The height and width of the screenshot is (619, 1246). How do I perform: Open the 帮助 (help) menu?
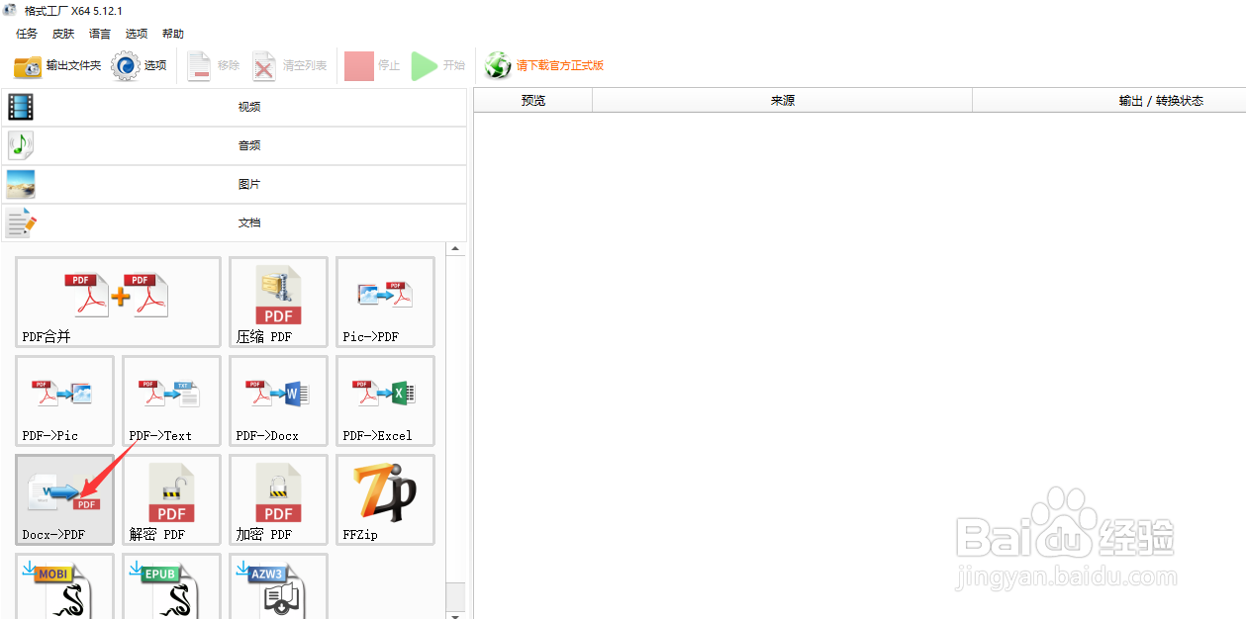tap(172, 33)
